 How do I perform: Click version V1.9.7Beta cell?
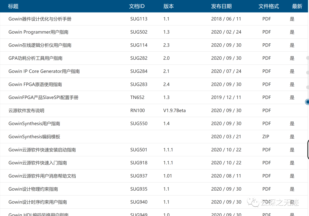pos(175,110)
